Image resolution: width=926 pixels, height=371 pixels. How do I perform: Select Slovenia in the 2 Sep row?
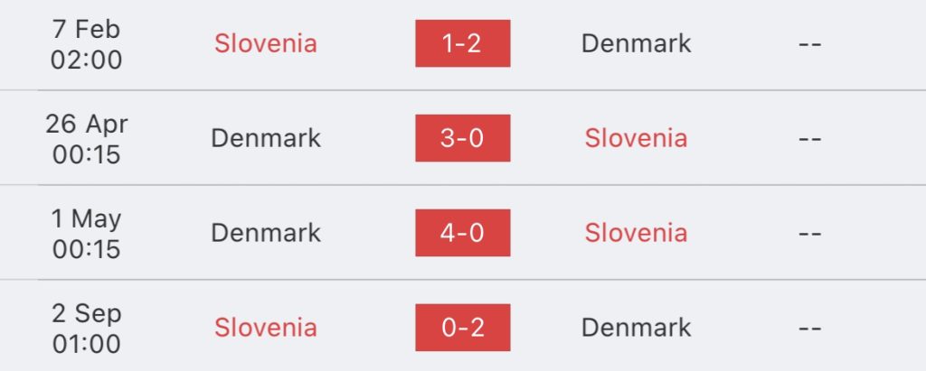(x=266, y=328)
